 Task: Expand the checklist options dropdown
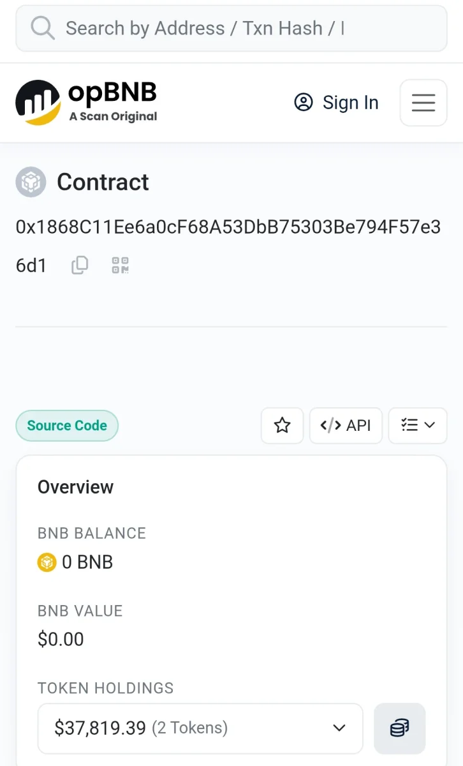[x=418, y=426]
